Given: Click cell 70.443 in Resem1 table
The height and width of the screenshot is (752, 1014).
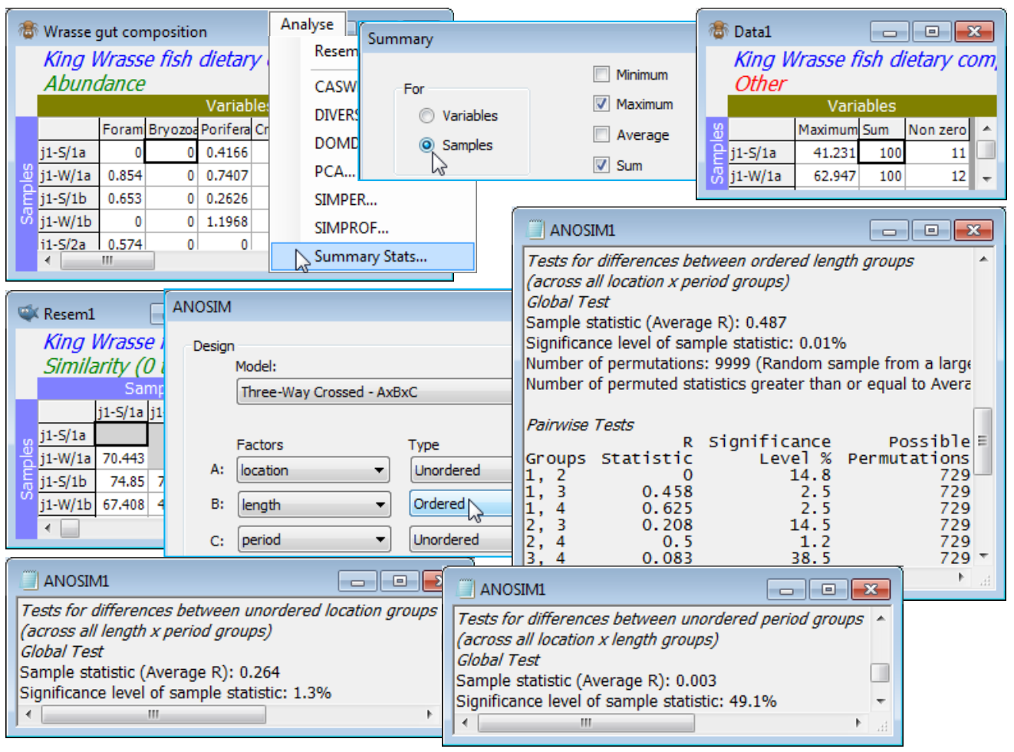Looking at the screenshot, I should point(122,458).
